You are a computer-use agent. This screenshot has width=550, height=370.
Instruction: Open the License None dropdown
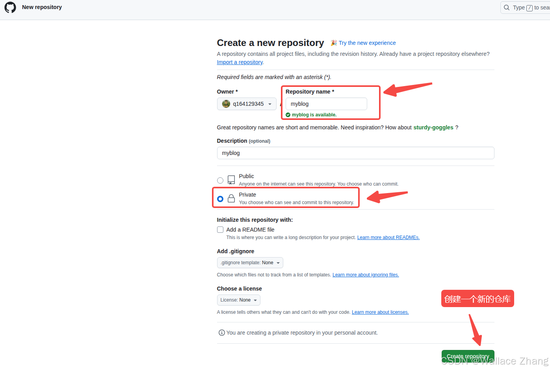[238, 300]
